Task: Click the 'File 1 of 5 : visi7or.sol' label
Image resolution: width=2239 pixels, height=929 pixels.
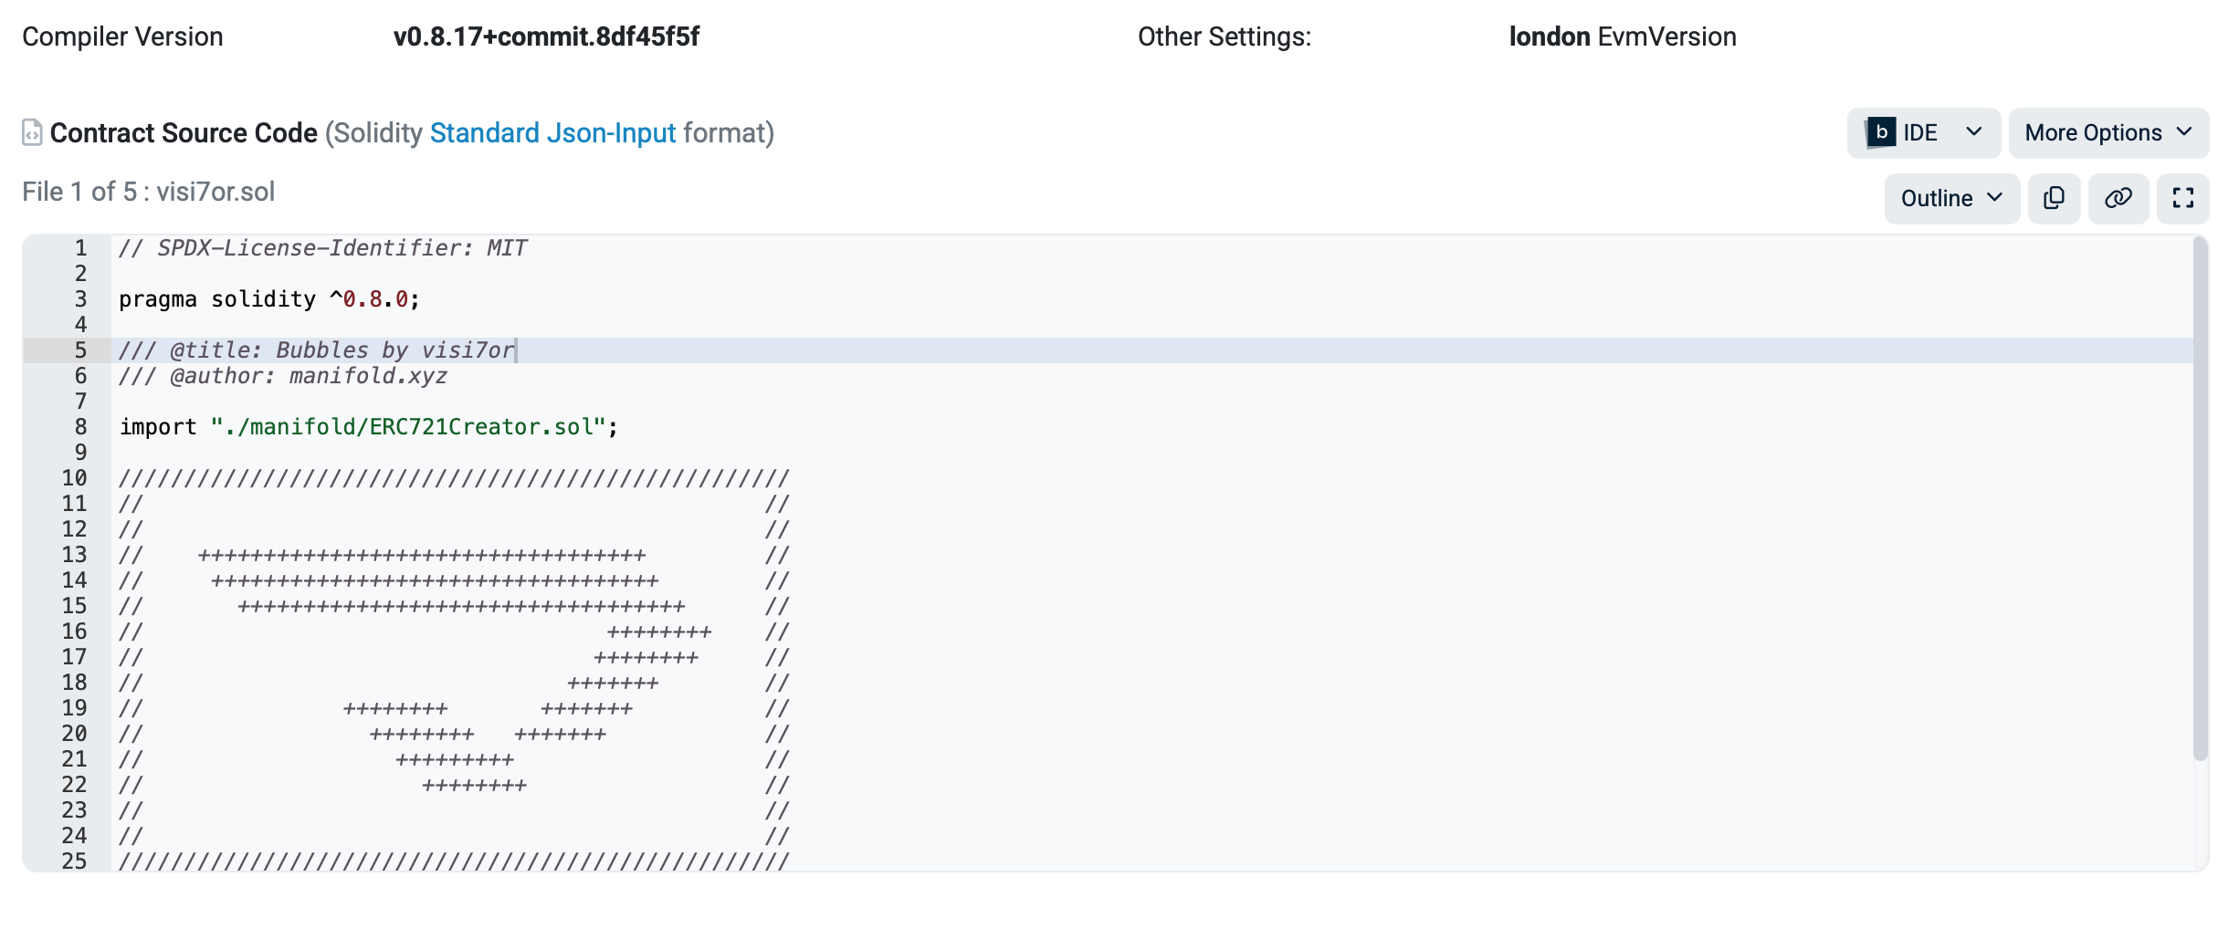Action: 148,192
